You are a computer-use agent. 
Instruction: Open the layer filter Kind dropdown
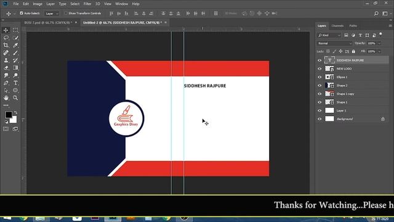[x=329, y=35]
